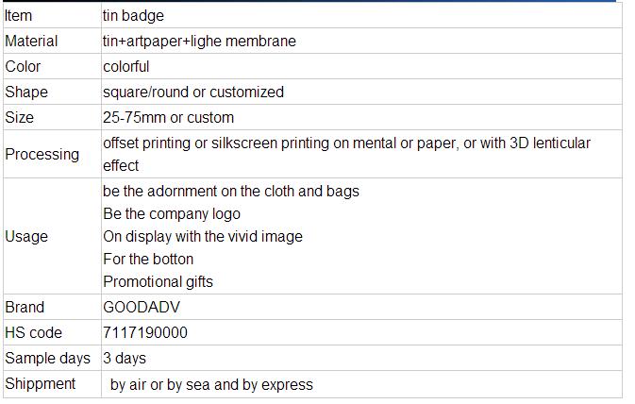Select '25-75mm or custom' value
The width and height of the screenshot is (635, 404).
pos(169,117)
